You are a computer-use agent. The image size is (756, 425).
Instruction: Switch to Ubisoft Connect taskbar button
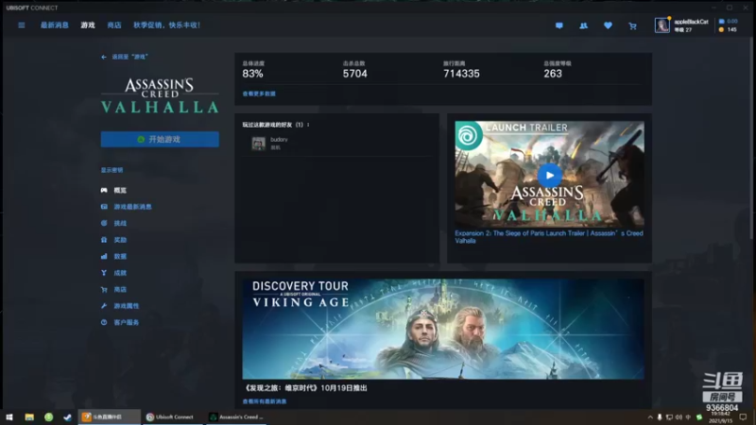point(172,417)
